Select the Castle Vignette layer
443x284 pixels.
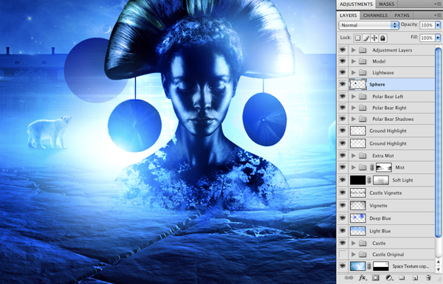[x=386, y=193]
